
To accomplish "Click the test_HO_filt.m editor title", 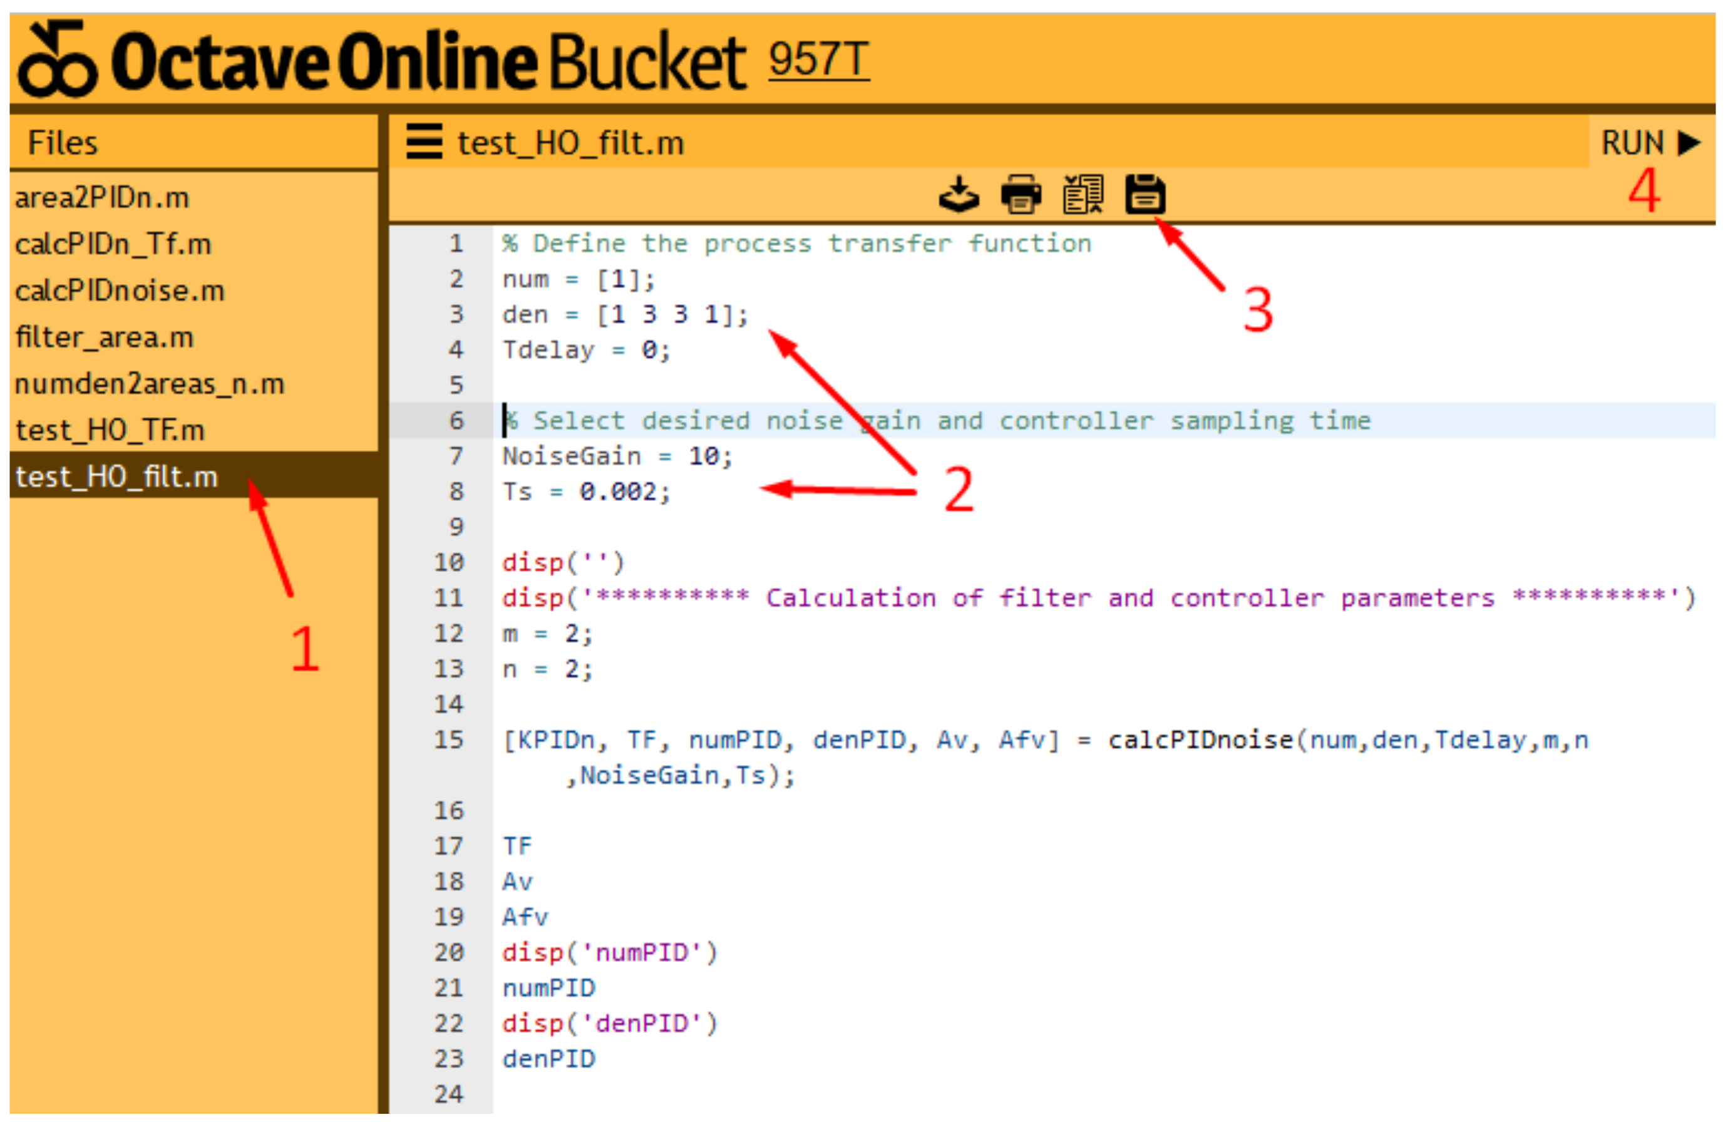I will [x=570, y=143].
